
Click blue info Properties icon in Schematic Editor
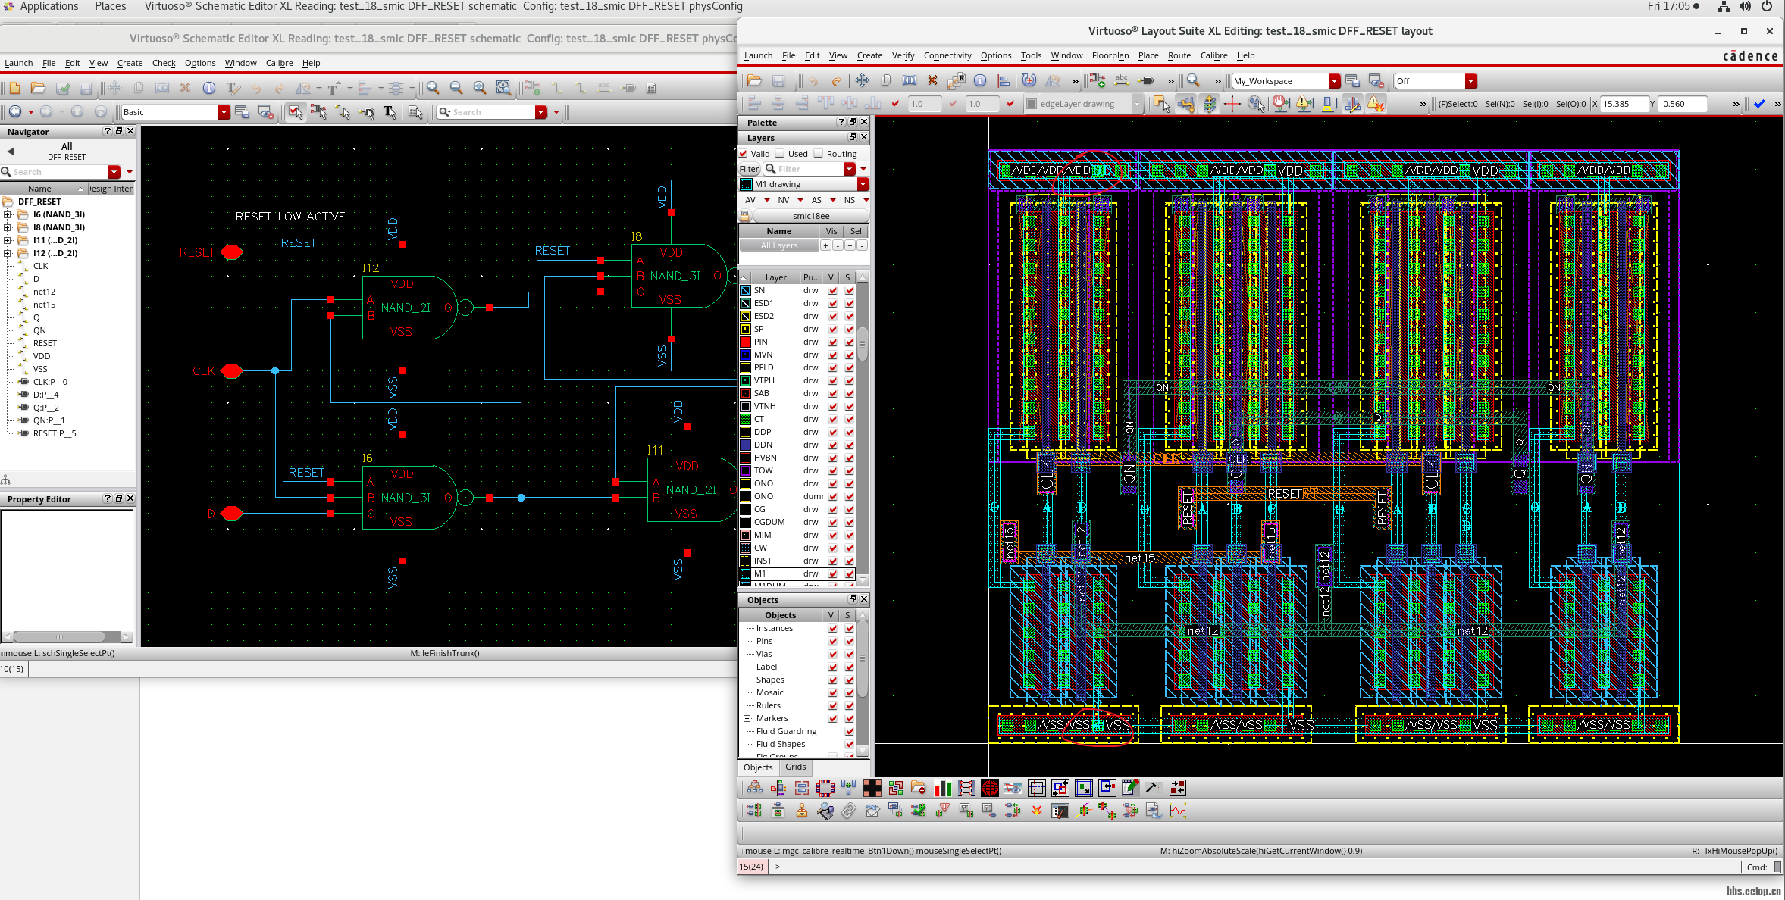tap(209, 88)
